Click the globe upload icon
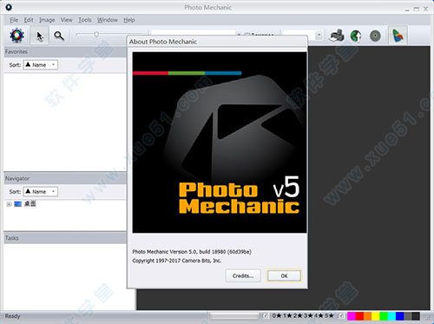Screen dimensions: 434x324 (356, 36)
